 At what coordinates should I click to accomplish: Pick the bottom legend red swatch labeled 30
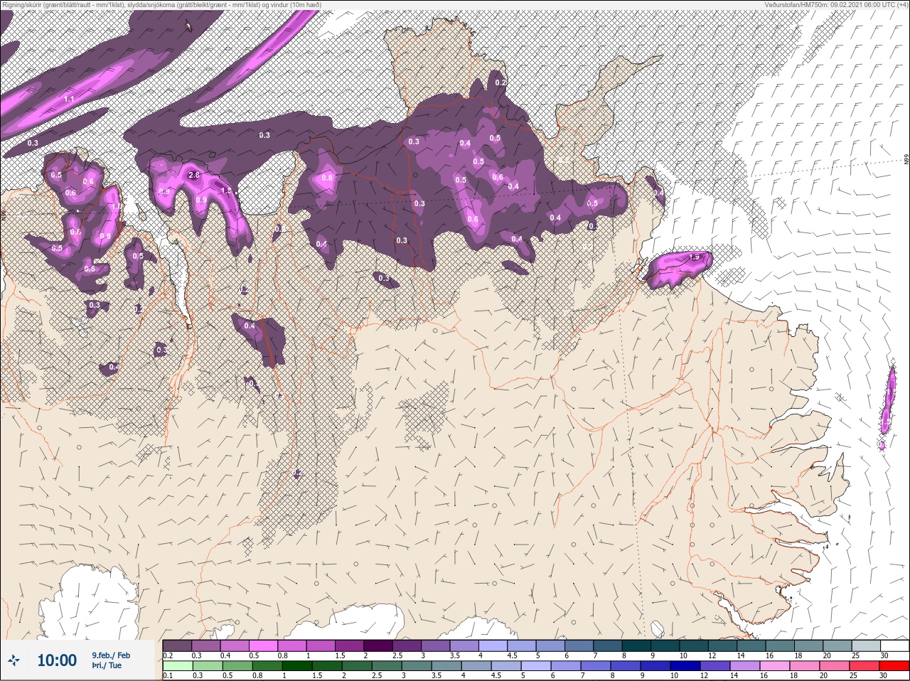[894, 666]
